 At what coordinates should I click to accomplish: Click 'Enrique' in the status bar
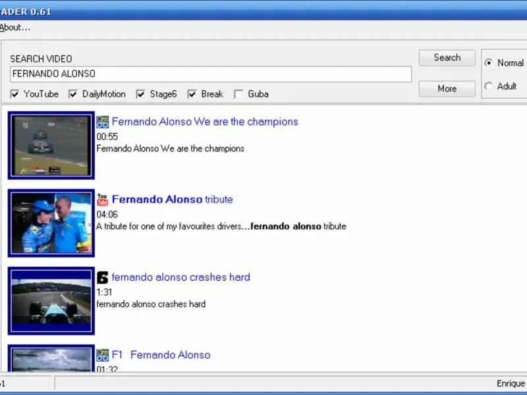tap(511, 384)
